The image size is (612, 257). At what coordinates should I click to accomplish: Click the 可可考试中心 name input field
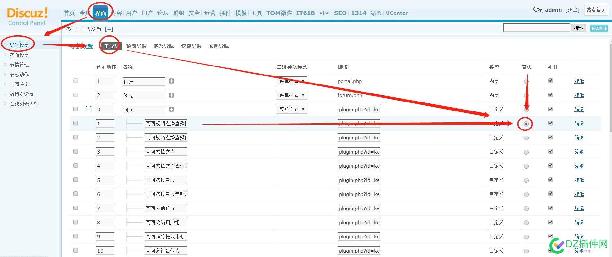pyautogui.click(x=166, y=180)
